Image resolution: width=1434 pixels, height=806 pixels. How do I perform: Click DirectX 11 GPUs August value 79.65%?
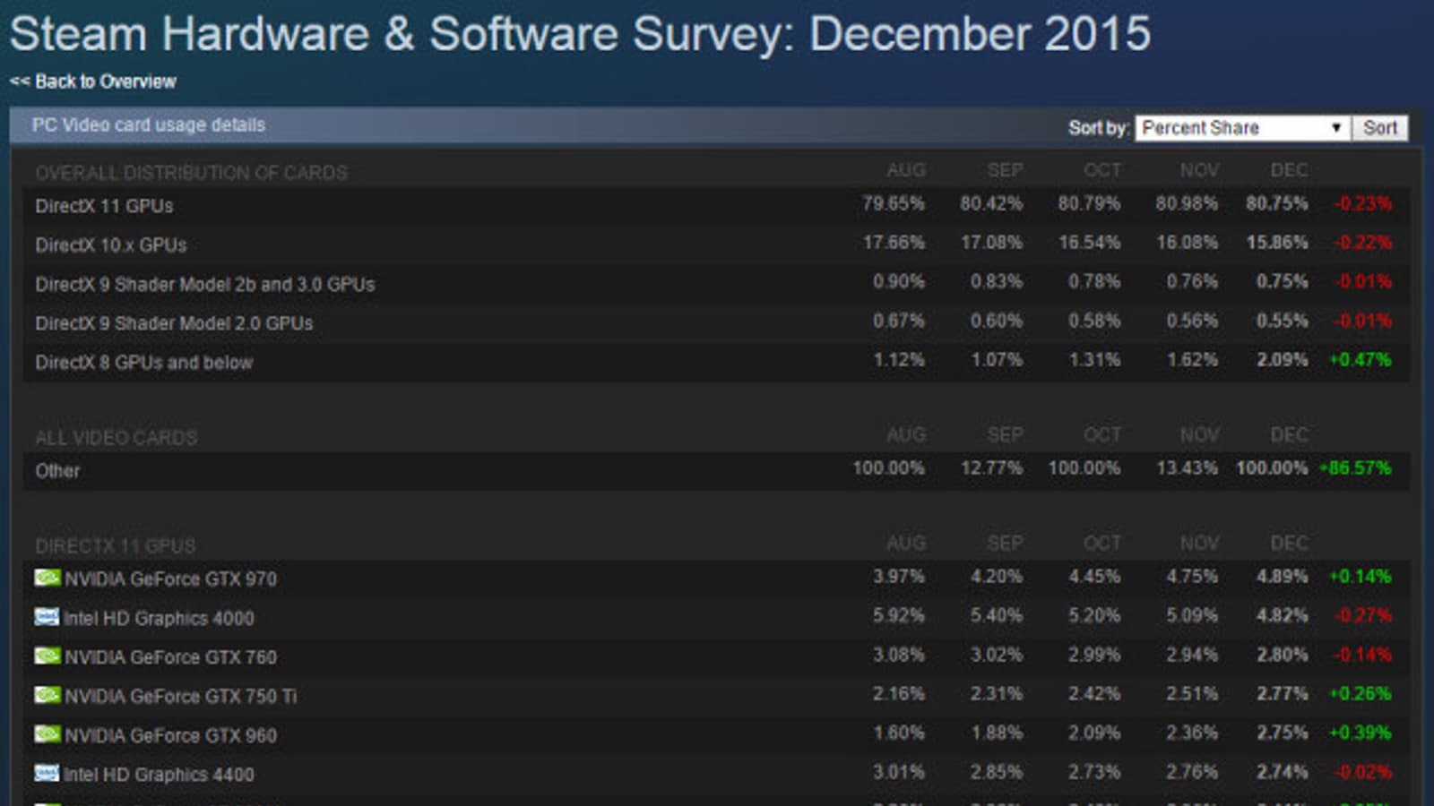894,204
